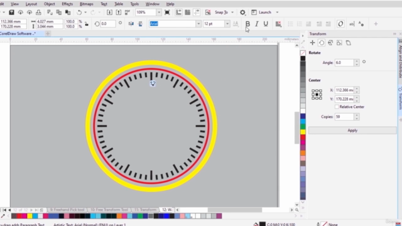Click the full-screen preview icon
The width and height of the screenshot is (402, 226).
click(167, 13)
